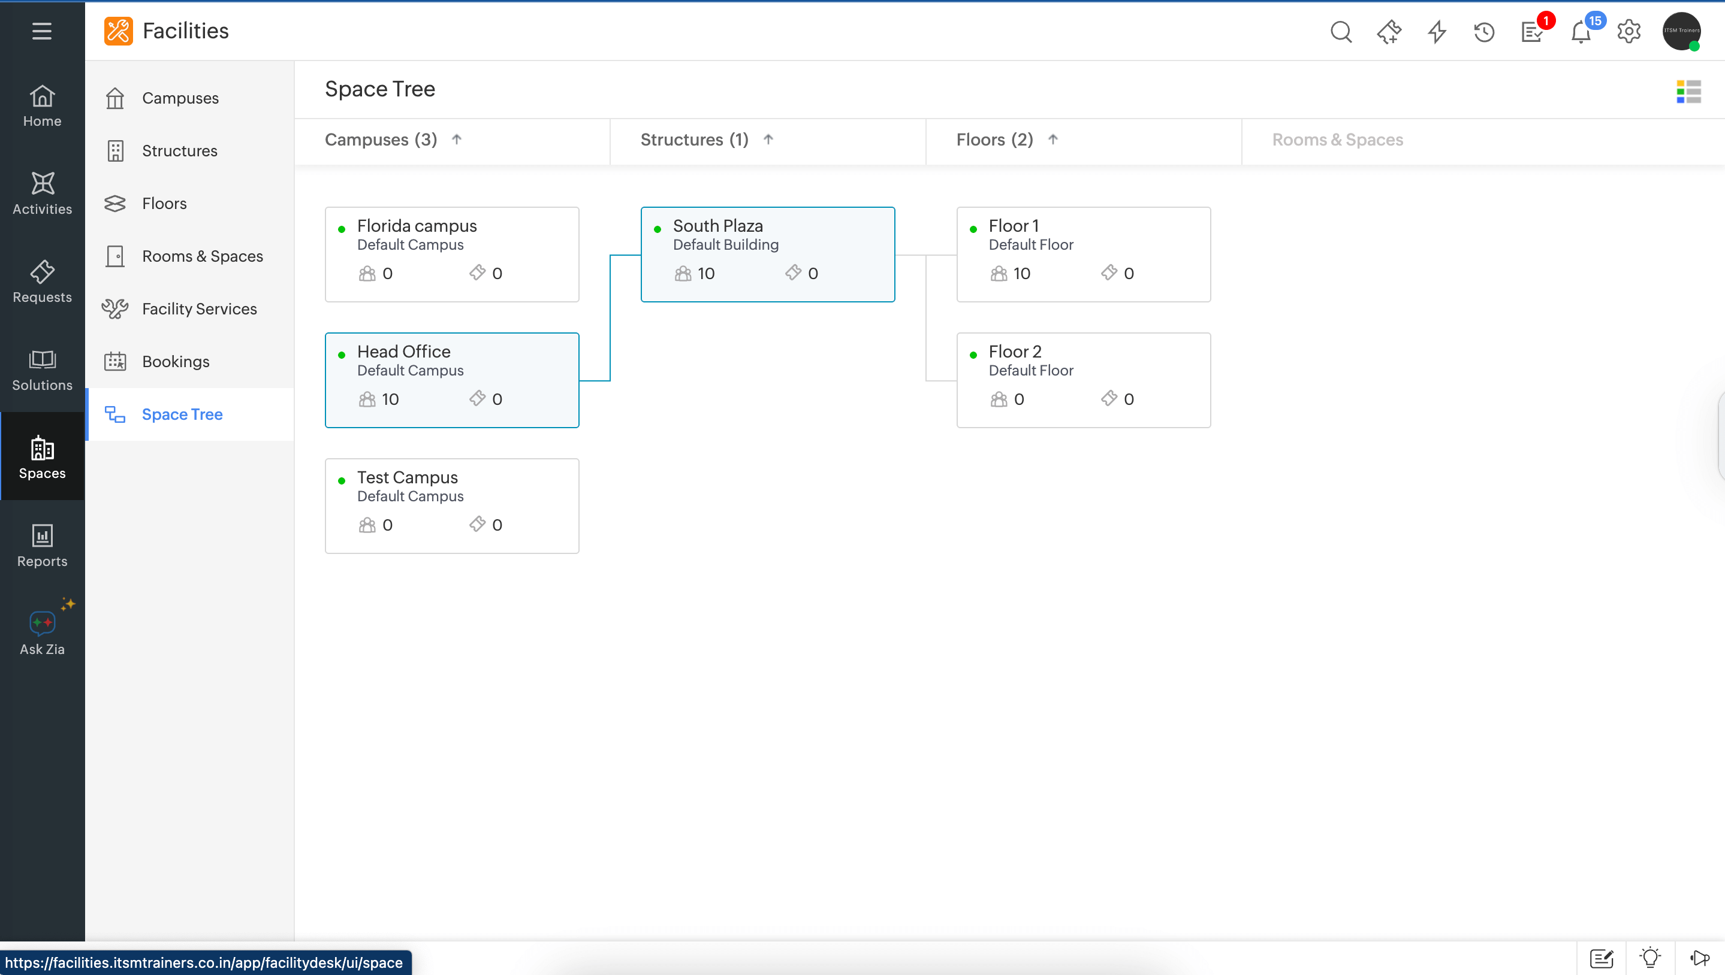
Task: Select the Florida campus card
Action: point(452,254)
